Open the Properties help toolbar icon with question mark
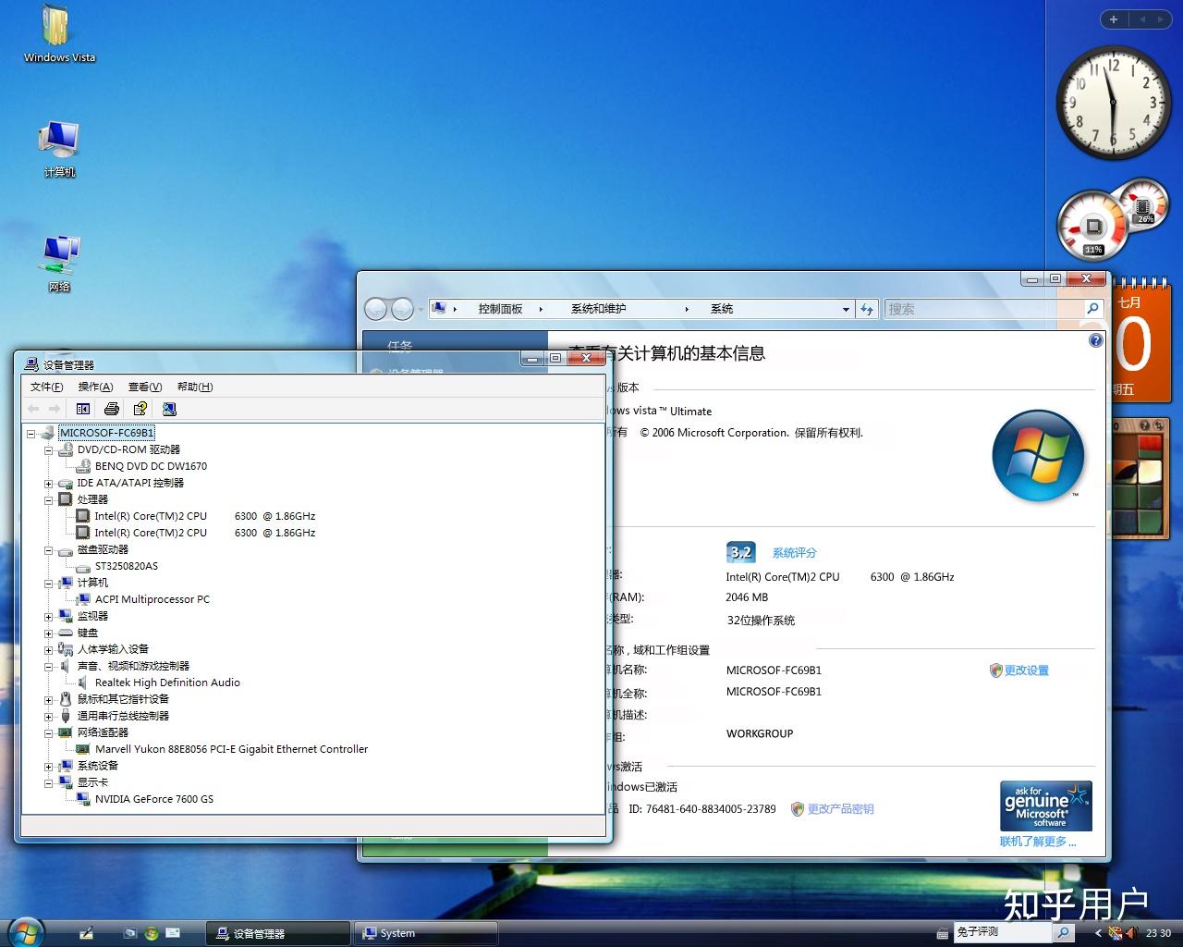The height and width of the screenshot is (947, 1183). (140, 409)
